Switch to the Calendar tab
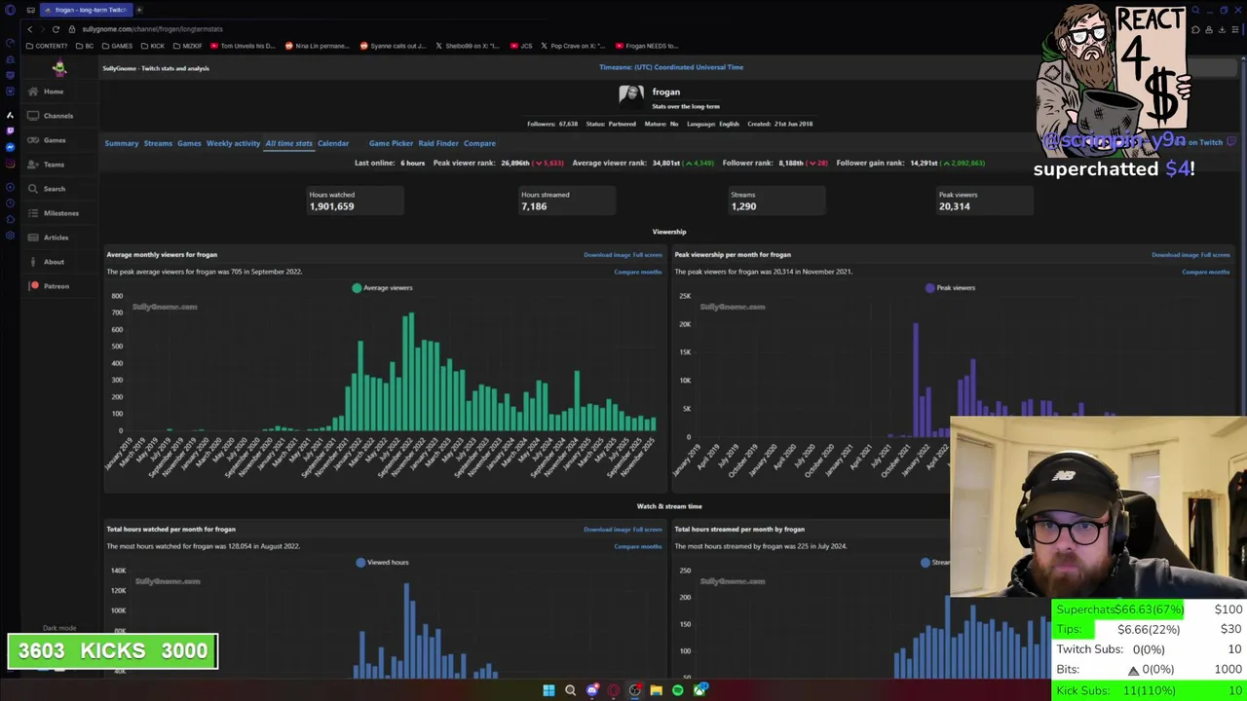 point(333,143)
